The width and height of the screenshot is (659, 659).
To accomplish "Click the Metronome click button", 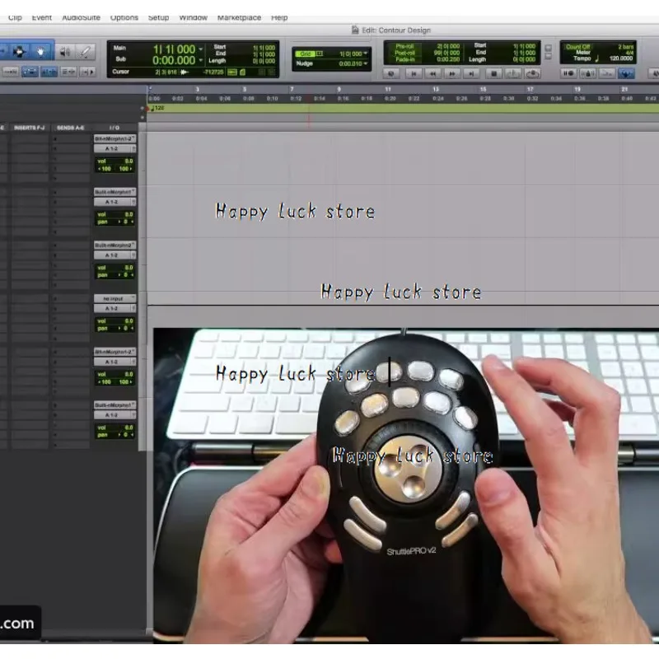I will coord(587,73).
